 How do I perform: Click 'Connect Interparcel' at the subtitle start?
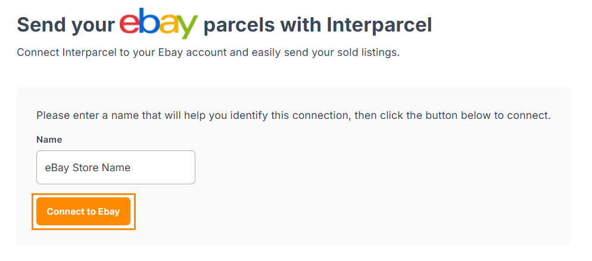tap(67, 52)
